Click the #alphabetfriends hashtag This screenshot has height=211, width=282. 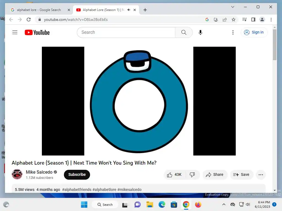point(77,190)
